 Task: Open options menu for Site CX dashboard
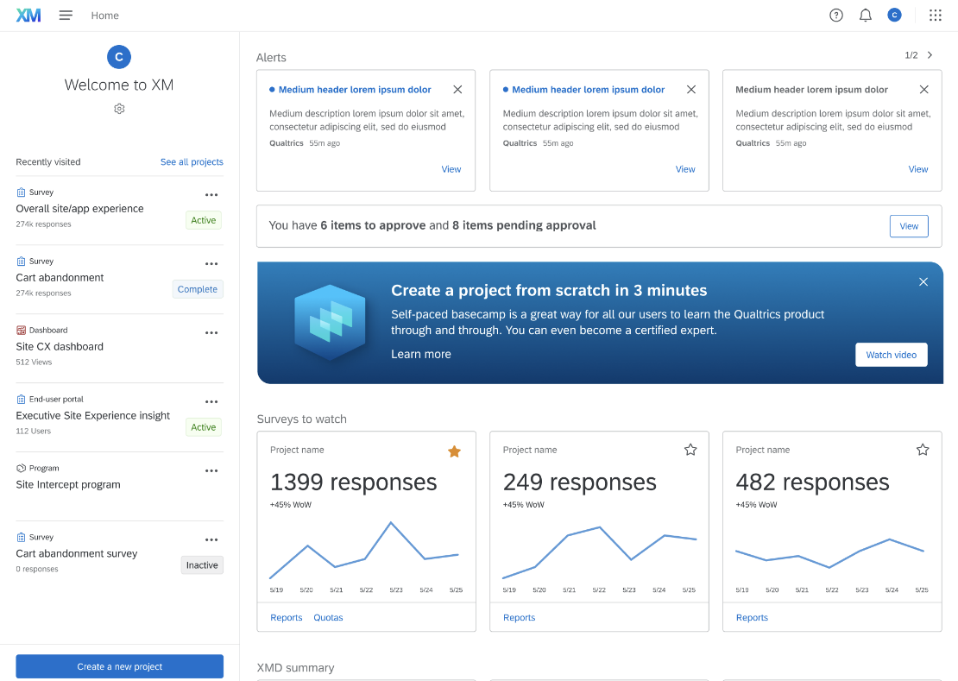coord(211,333)
